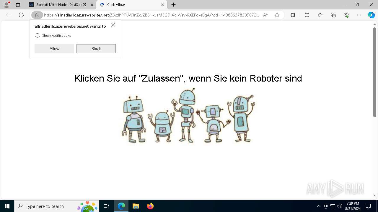Open the volume control icon
The height and width of the screenshot is (212, 378).
340,206
